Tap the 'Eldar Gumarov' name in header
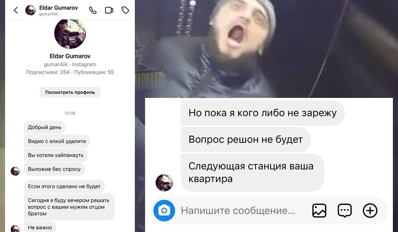The image size is (398, 232). coord(59,8)
